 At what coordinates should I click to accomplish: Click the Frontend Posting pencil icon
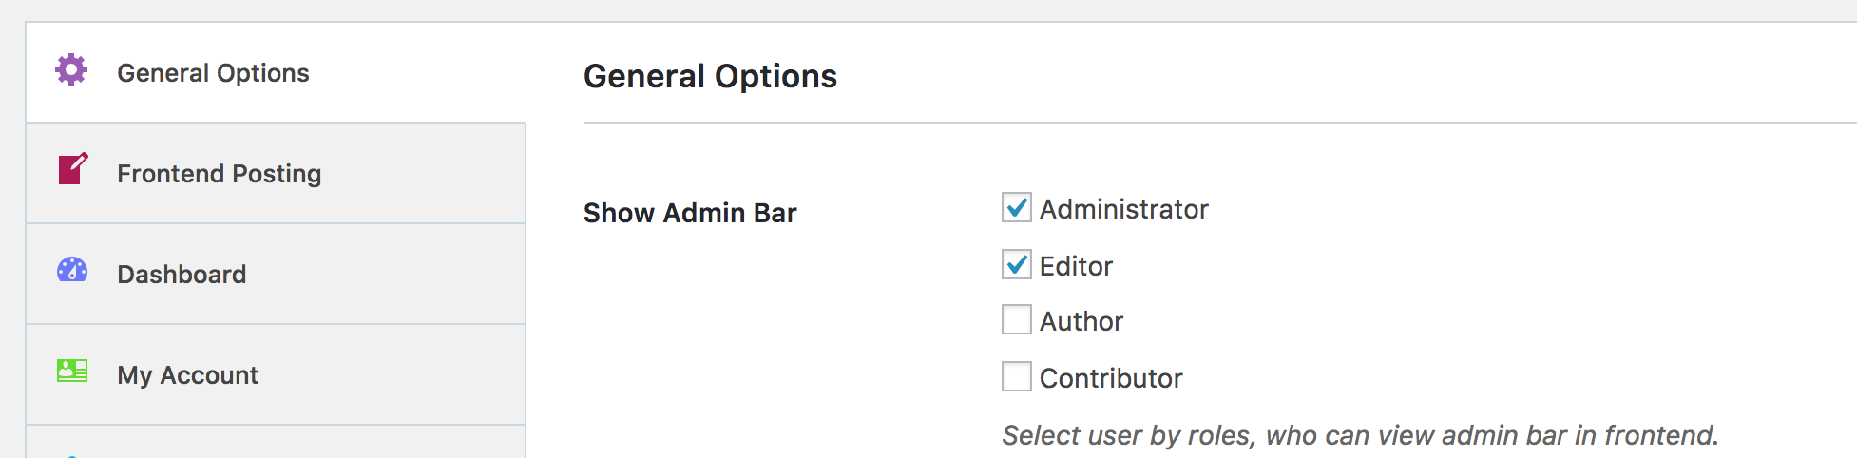click(x=72, y=170)
